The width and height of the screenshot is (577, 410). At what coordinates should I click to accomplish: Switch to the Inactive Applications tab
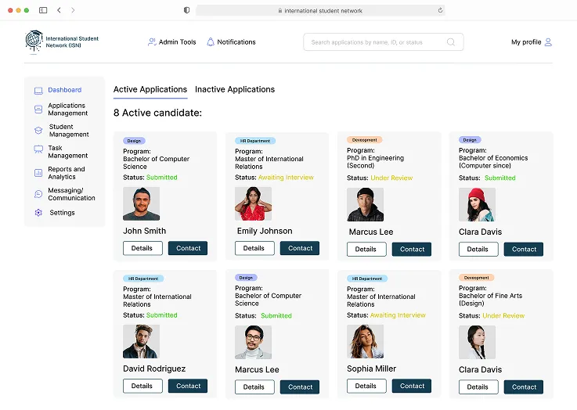[x=235, y=90]
